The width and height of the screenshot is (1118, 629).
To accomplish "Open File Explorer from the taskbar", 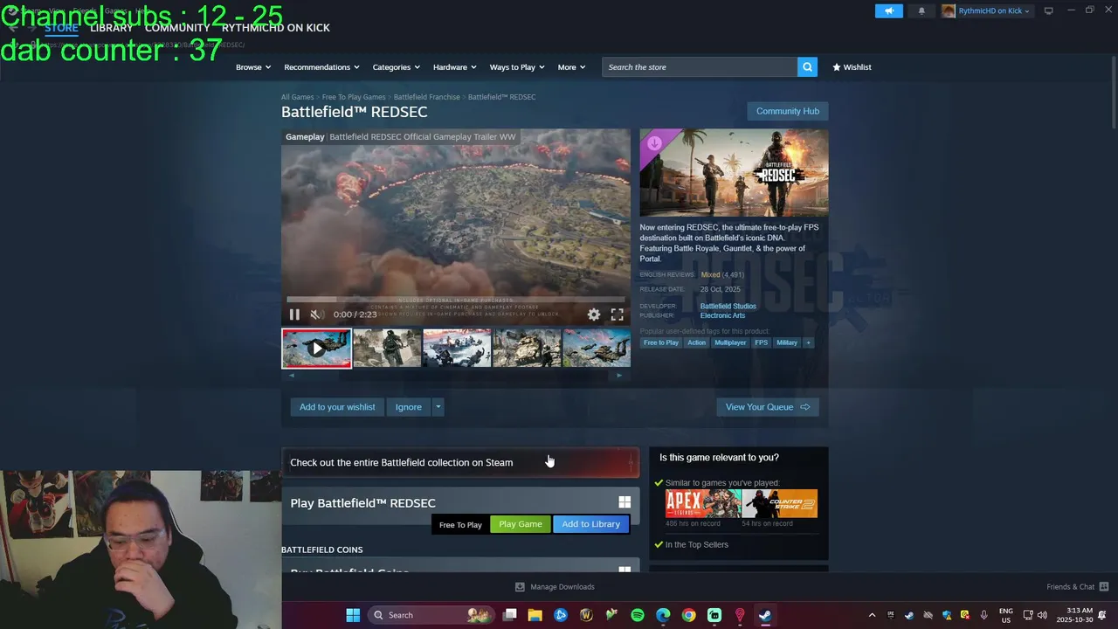I will point(535,615).
